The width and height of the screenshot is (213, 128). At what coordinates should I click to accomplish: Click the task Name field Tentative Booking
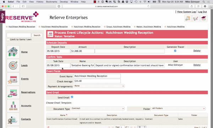point(82,65)
